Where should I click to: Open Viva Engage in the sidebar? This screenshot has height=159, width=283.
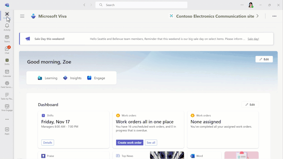point(7,108)
